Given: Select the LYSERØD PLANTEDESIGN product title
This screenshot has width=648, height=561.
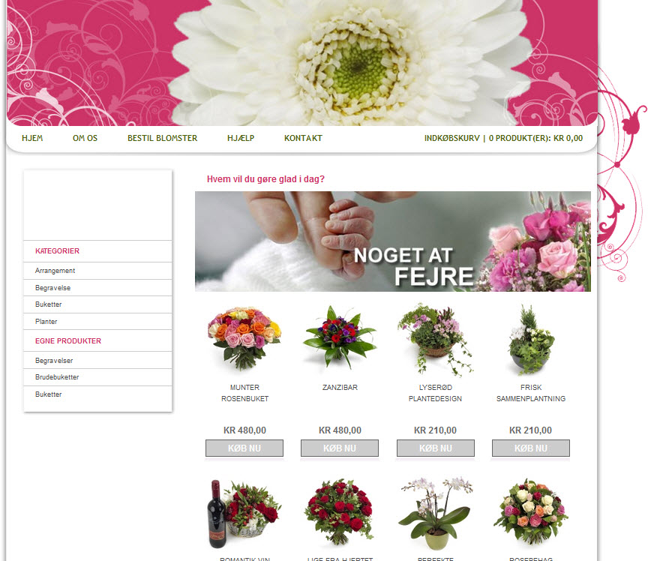Looking at the screenshot, I should tap(436, 393).
